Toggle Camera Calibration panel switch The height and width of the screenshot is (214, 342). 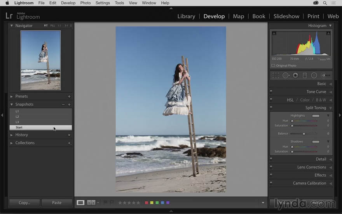tap(271, 183)
